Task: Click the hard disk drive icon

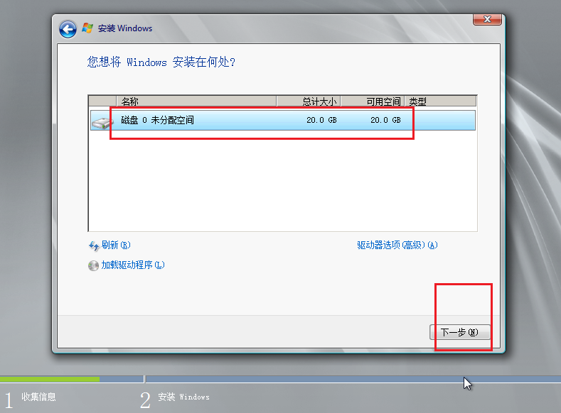Action: click(102, 123)
